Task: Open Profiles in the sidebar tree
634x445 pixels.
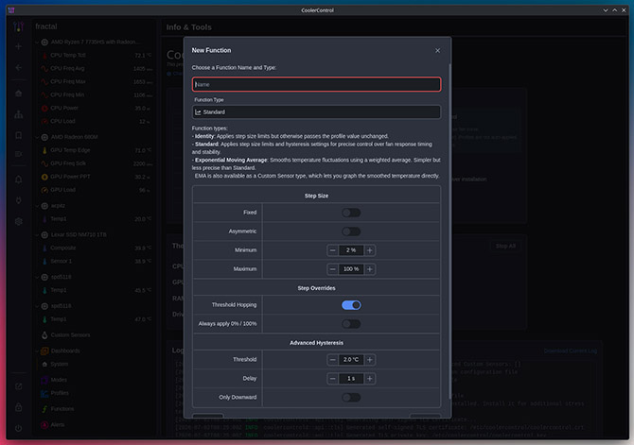Action: [x=60, y=393]
